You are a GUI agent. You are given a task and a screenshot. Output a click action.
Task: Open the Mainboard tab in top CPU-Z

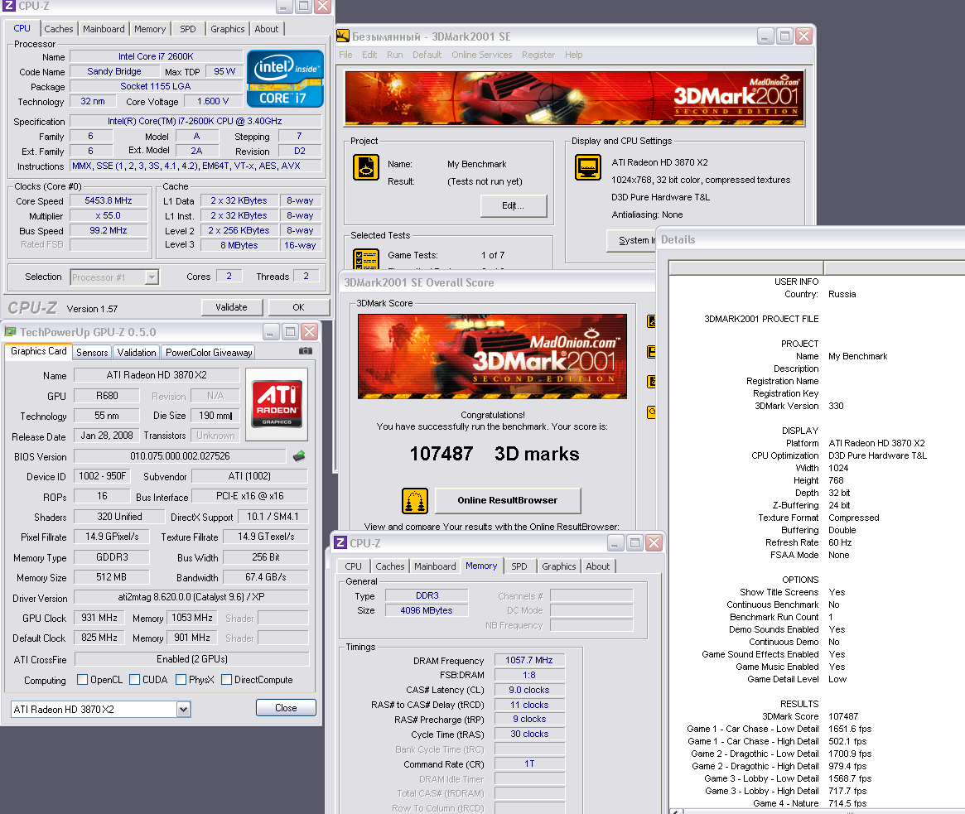click(x=104, y=29)
